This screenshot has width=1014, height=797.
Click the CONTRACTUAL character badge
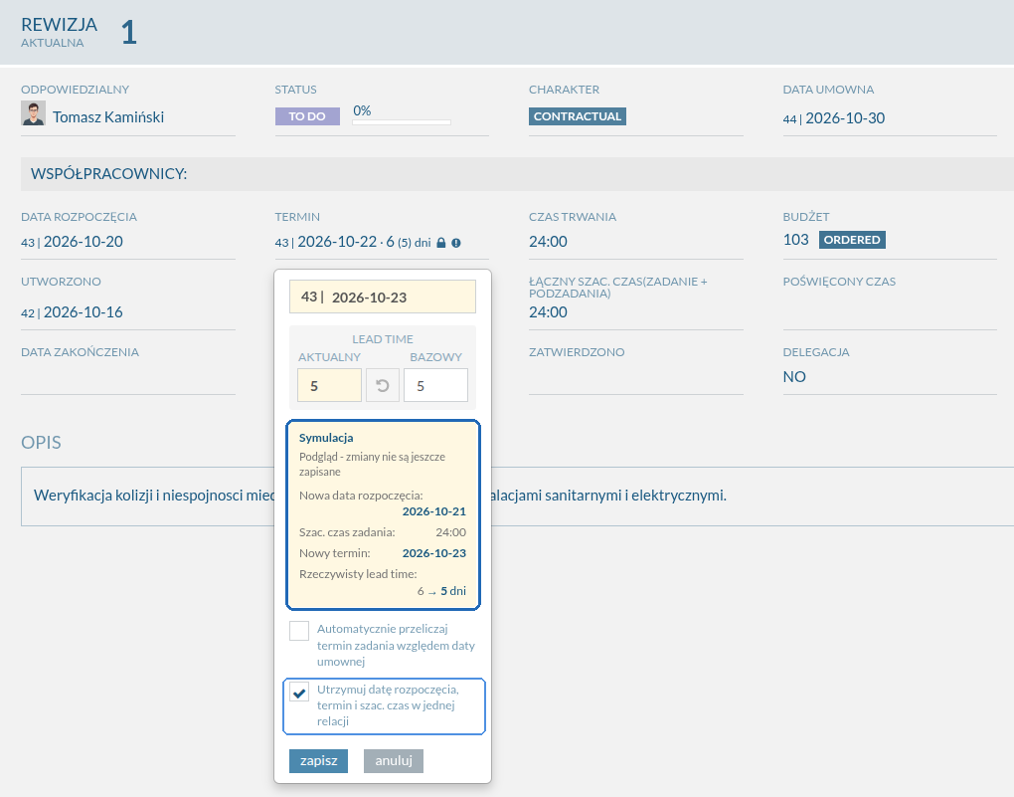point(578,116)
